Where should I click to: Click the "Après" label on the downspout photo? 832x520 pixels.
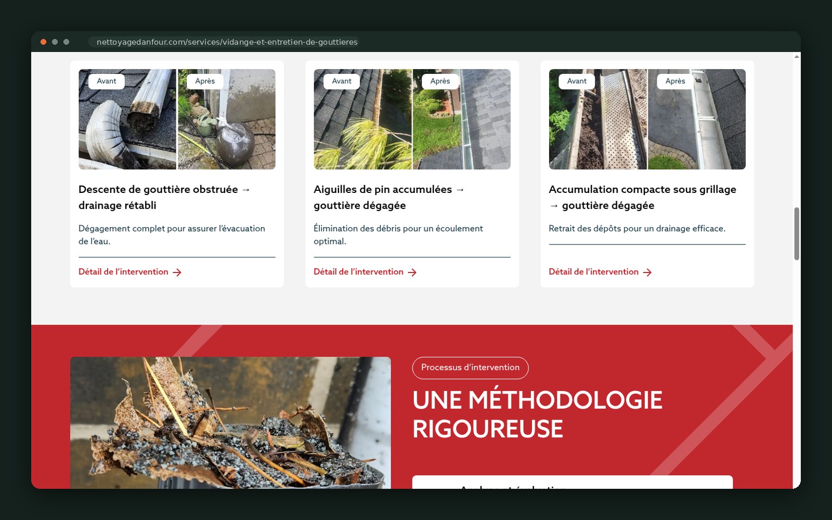[x=205, y=81]
